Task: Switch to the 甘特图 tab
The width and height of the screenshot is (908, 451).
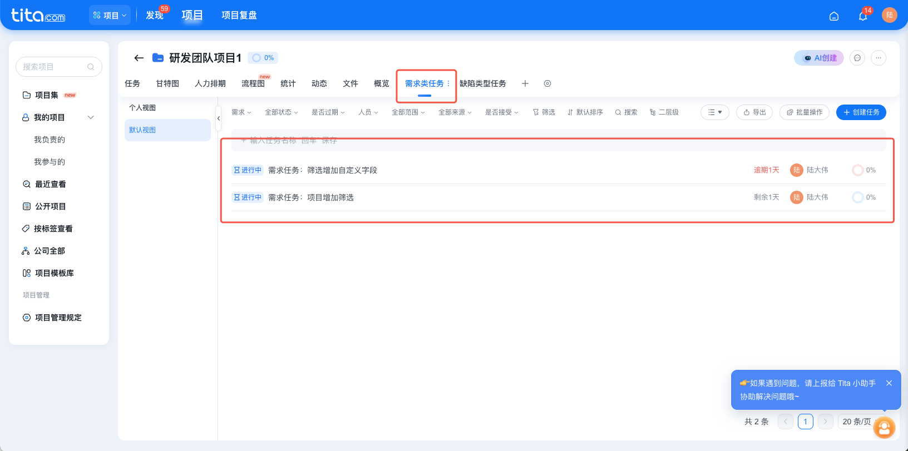Action: click(x=167, y=83)
